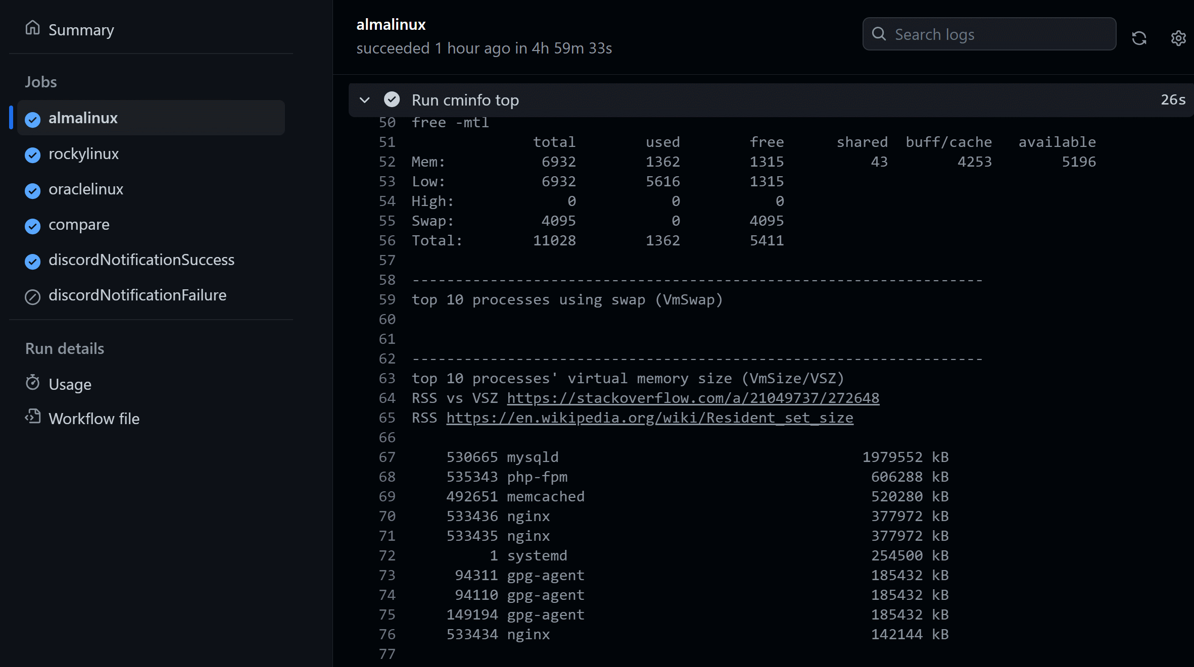Open the log settings gear icon
This screenshot has height=667, width=1194.
tap(1178, 38)
